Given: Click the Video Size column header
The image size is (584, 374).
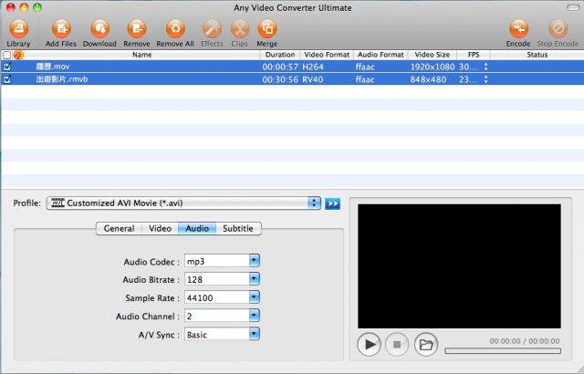Looking at the screenshot, I should (432, 55).
